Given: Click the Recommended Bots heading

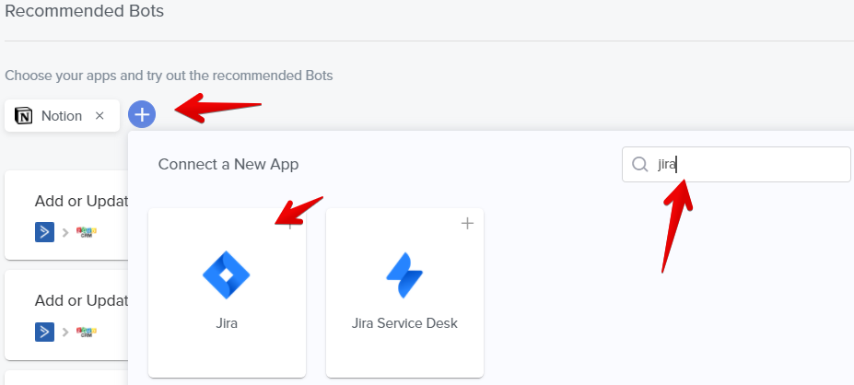Looking at the screenshot, I should (85, 11).
